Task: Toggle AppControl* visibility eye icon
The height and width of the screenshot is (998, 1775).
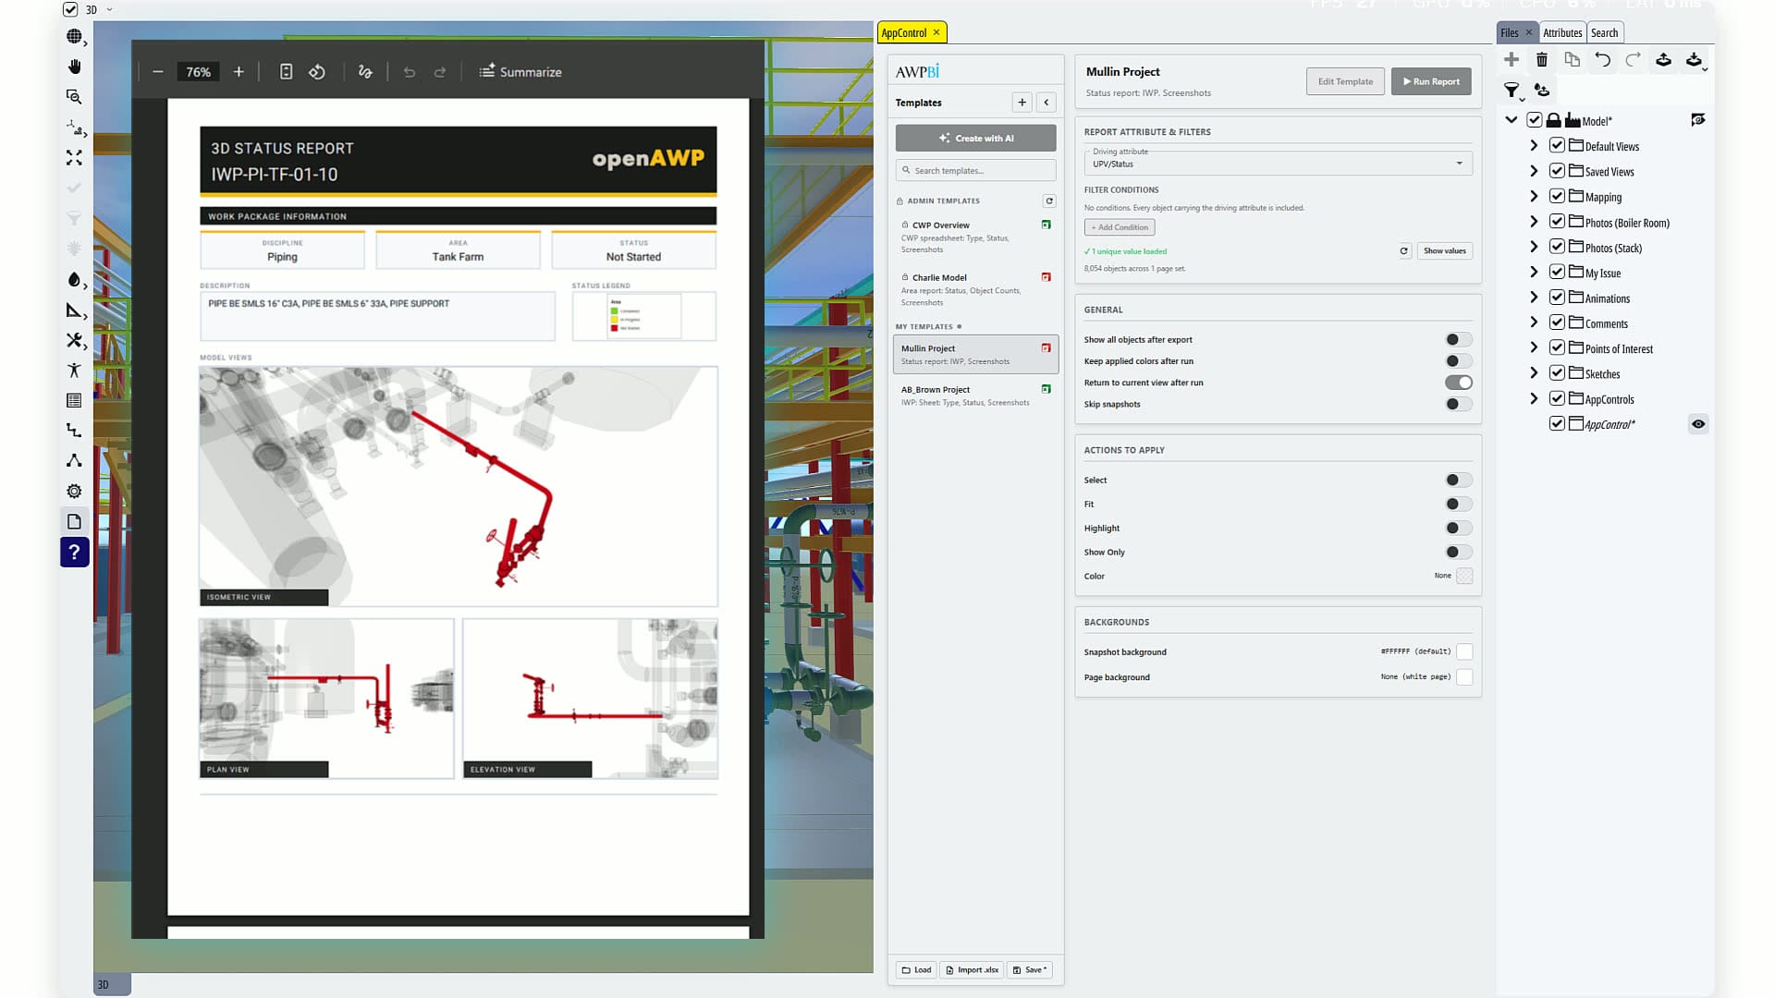Action: pos(1698,424)
